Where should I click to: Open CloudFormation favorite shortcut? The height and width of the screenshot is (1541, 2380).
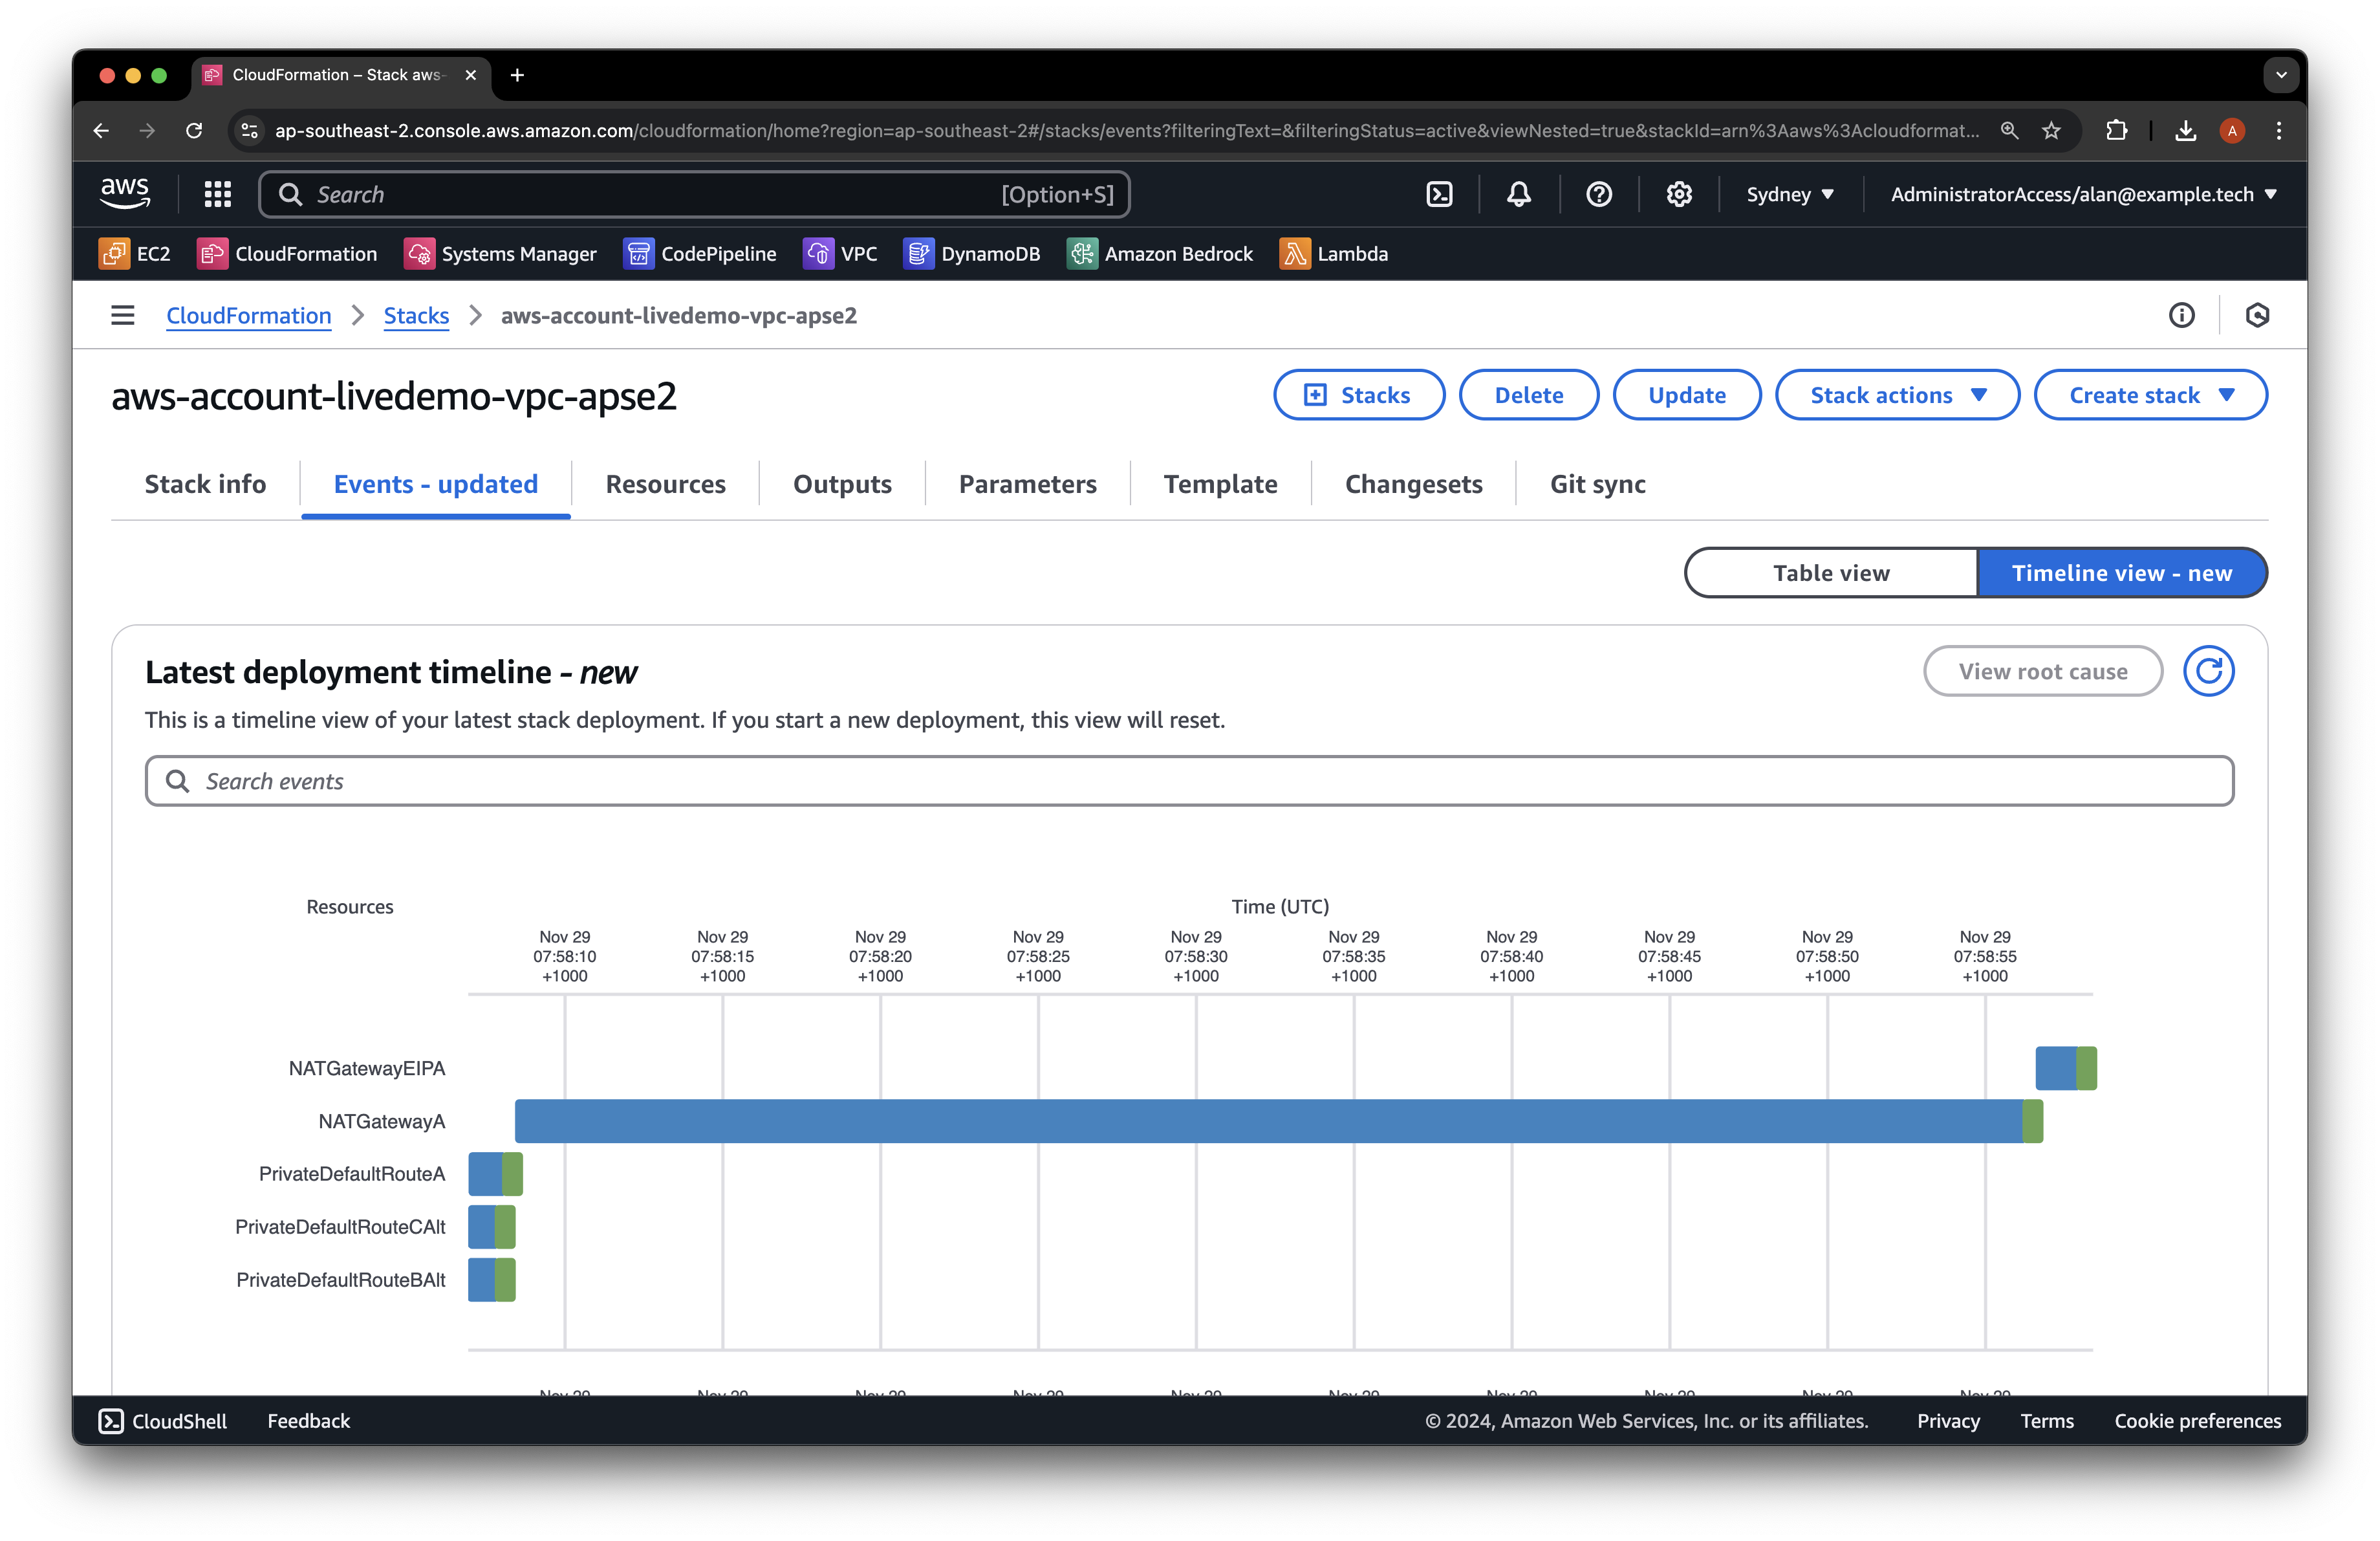[287, 254]
